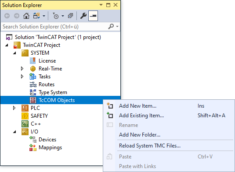Select the Type System tree item

[53, 92]
